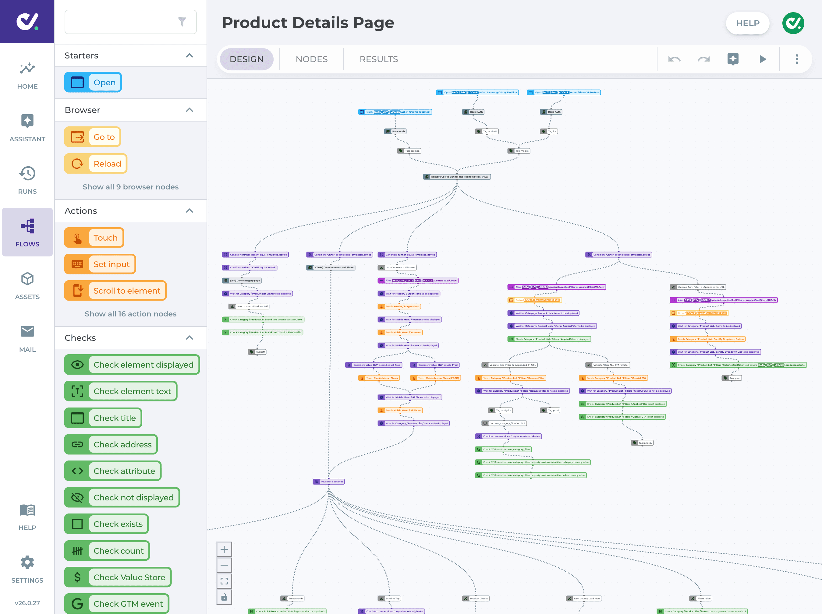This screenshot has height=614, width=822.
Task: Switch to the NODES tab
Action: click(x=311, y=59)
